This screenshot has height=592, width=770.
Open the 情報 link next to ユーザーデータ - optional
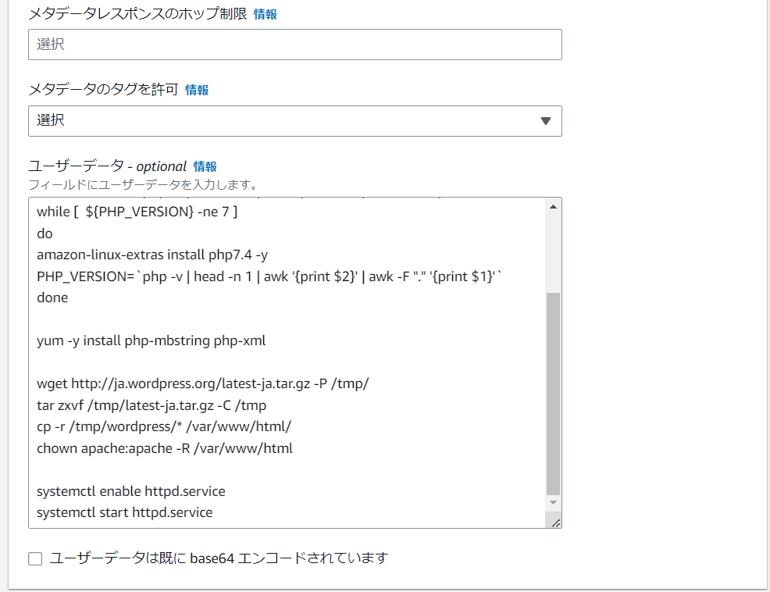pos(205,166)
